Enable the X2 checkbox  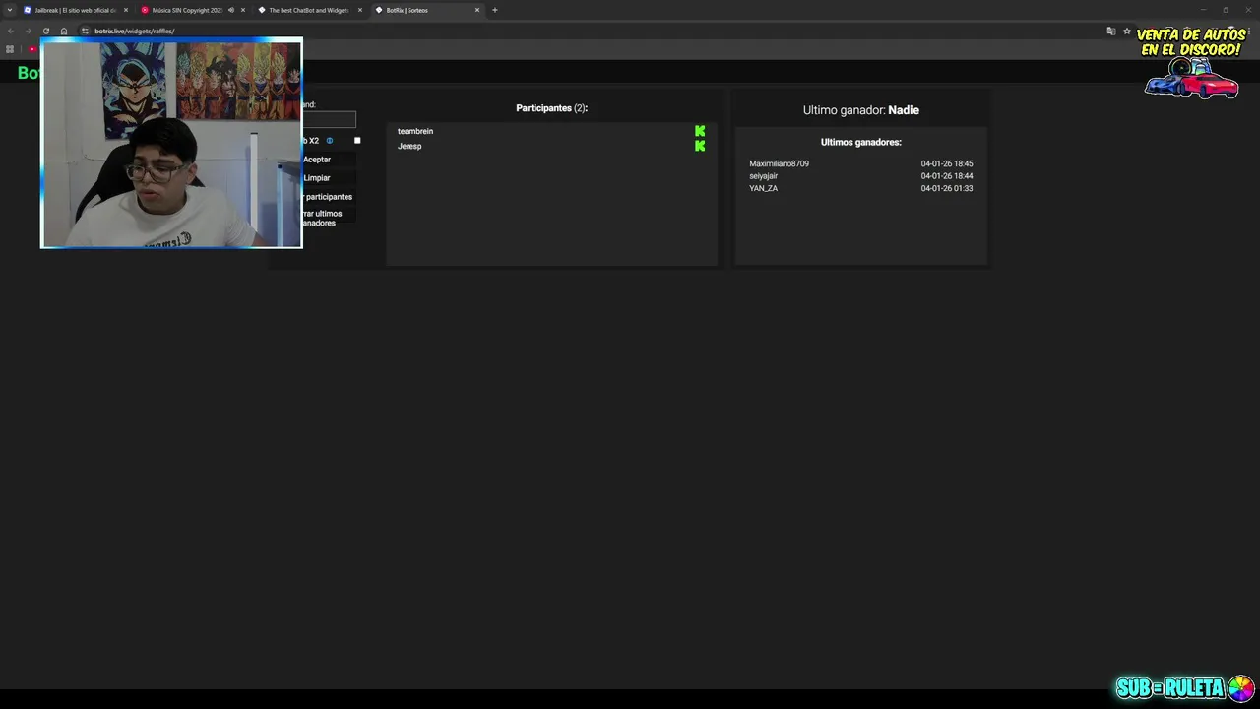click(357, 141)
